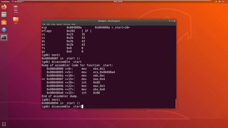Click the 'mov ecx,0x80490a4' instruction line

(x=81, y=72)
